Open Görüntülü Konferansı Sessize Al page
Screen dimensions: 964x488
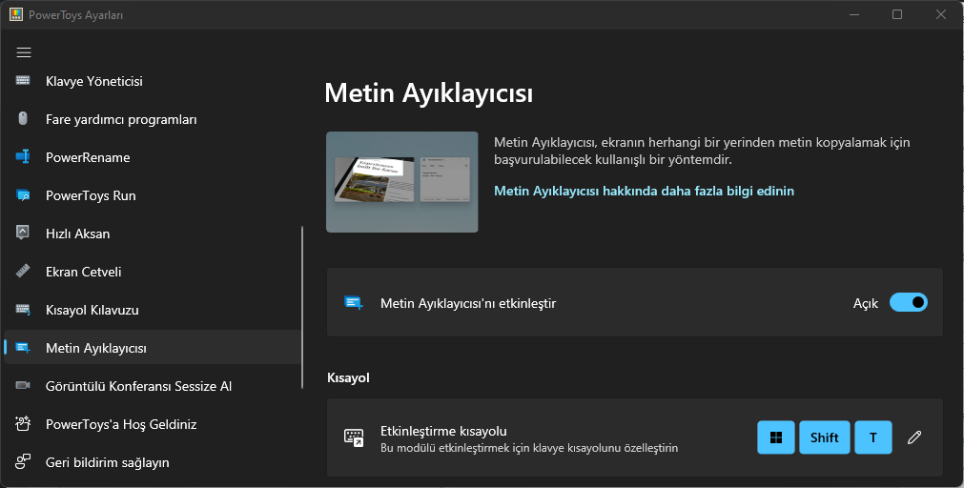(x=153, y=386)
